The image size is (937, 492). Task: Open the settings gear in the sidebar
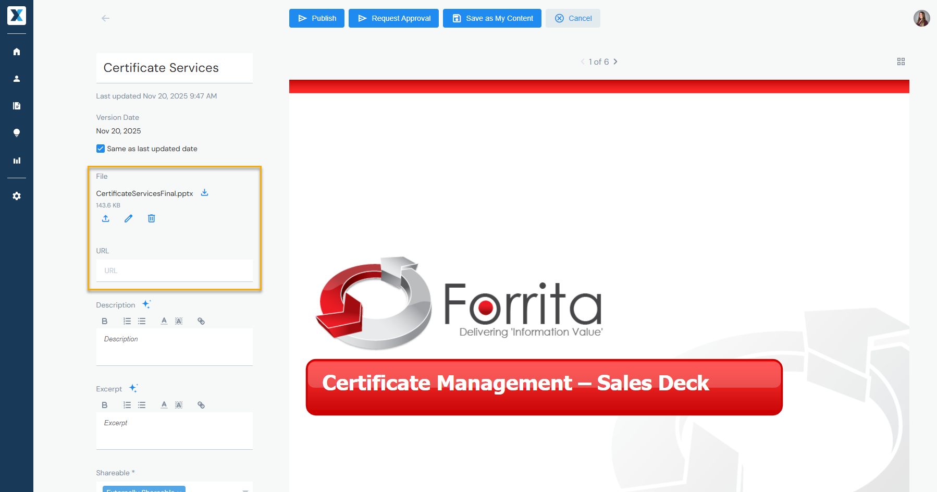coord(17,196)
